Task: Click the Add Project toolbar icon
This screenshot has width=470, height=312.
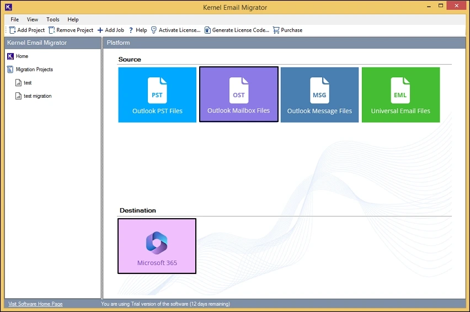Action: (12, 30)
